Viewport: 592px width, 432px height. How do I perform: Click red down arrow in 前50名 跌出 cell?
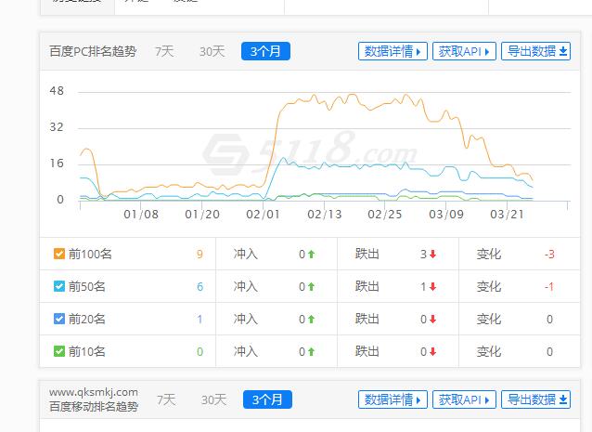(432, 286)
